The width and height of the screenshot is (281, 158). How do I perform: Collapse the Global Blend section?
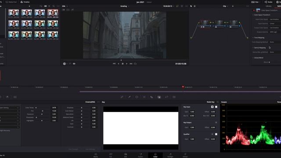(x=253, y=57)
